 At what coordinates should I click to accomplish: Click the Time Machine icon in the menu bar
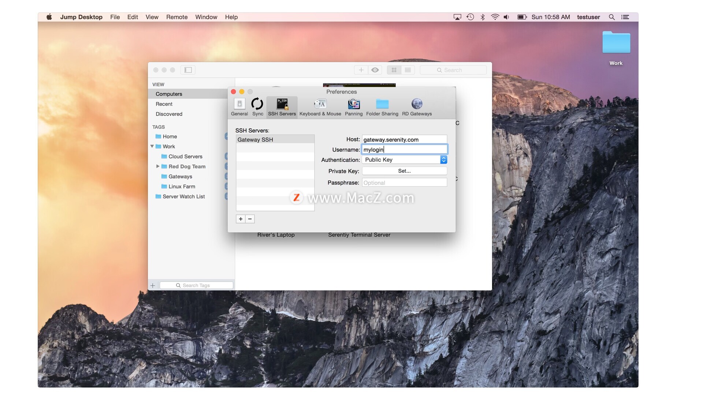tap(470, 17)
